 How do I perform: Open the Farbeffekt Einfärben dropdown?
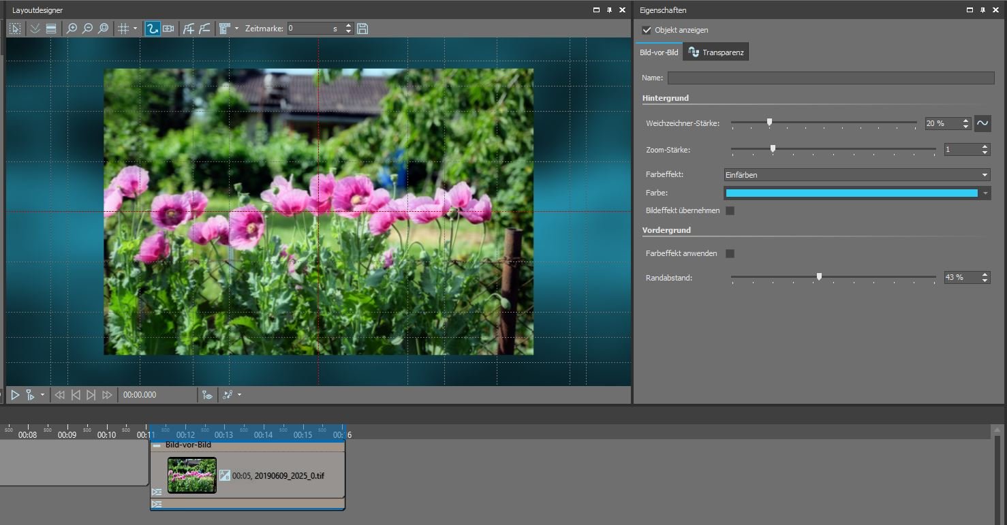click(x=856, y=175)
